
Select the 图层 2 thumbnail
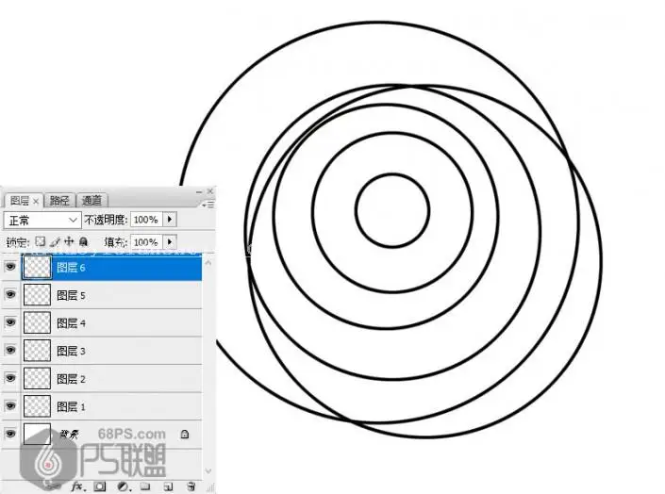click(x=37, y=378)
